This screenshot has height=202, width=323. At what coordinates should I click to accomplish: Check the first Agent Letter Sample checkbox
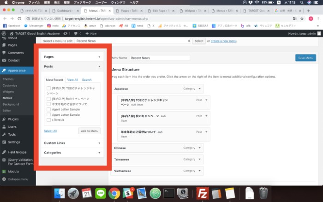[48, 109]
